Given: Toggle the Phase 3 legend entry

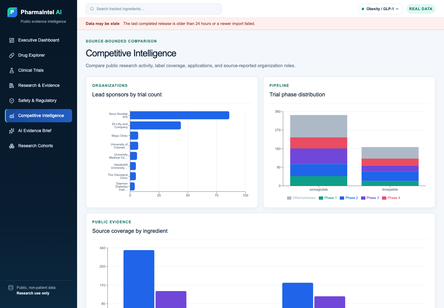Looking at the screenshot, I should 370,198.
